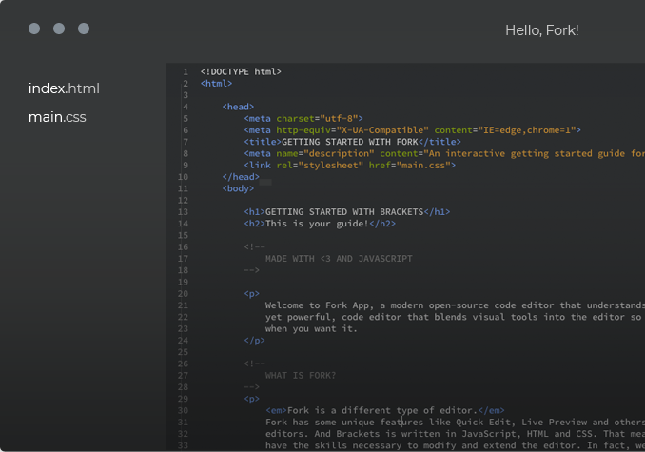
Task: Click the title 'GETTING STARTED WITH FORK'
Action: coord(352,142)
